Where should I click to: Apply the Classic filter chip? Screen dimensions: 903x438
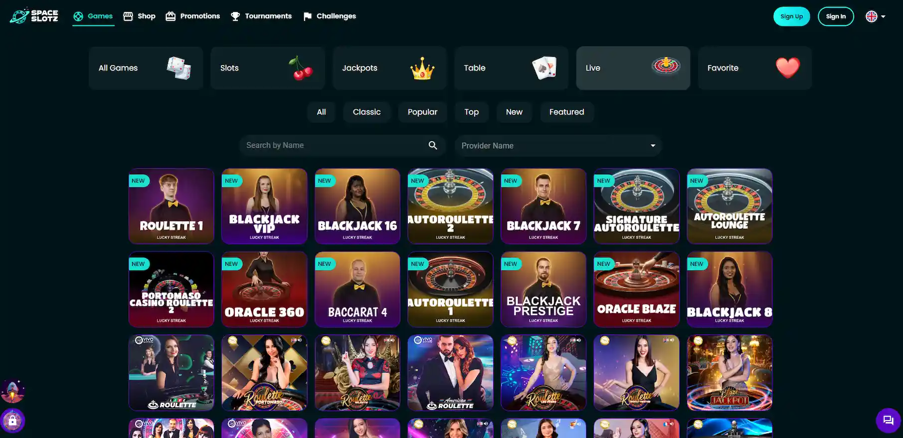coord(366,112)
